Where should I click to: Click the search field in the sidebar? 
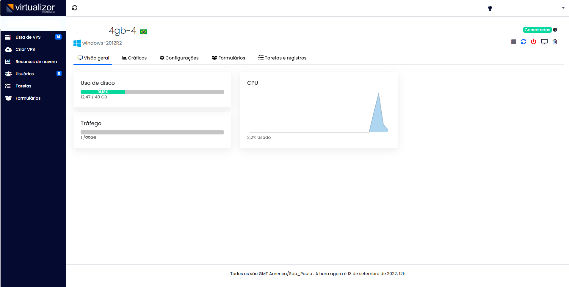(33, 25)
